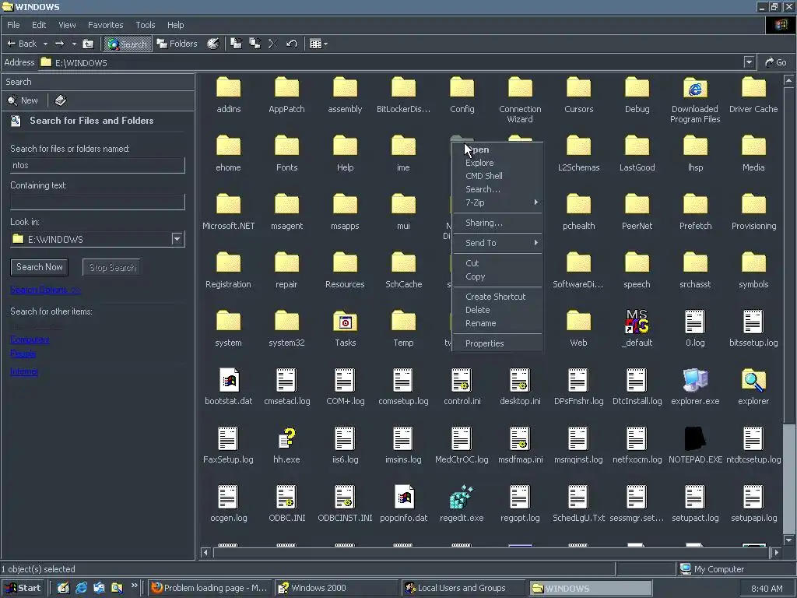Select the Tasks scheduled folder icon
This screenshot has width=797, height=598.
tap(345, 329)
